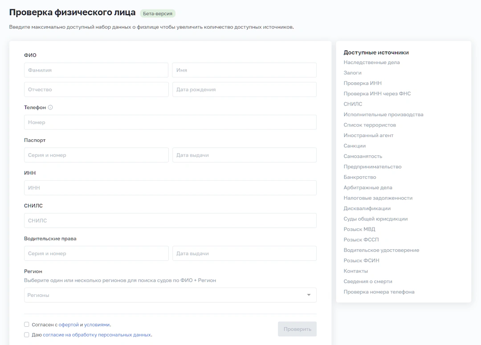Open the Регионы selection field
481x345 pixels.
coord(165,295)
